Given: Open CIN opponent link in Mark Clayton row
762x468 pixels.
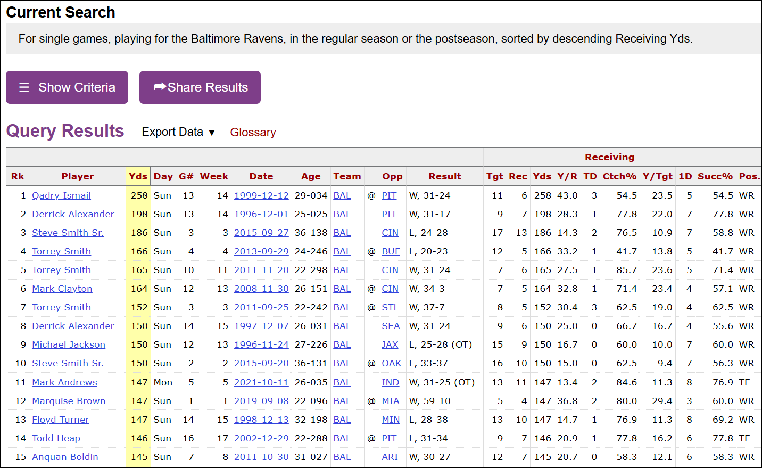Looking at the screenshot, I should 390,289.
